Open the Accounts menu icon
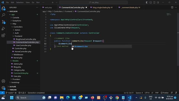Image resolution: width=179 pixels, height=101 pixels. 3,81
